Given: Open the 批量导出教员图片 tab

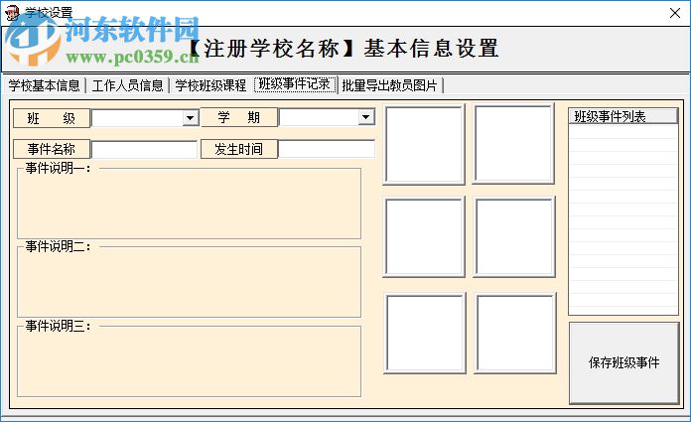Looking at the screenshot, I should pos(389,85).
